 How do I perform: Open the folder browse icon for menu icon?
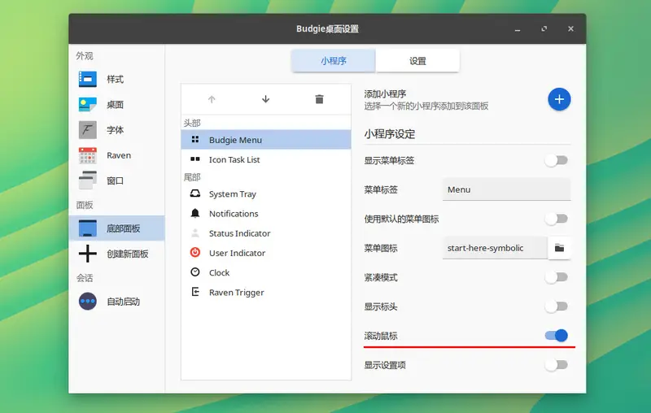click(559, 248)
